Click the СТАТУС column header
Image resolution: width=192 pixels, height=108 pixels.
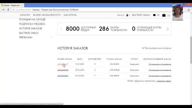pyautogui.click(x=134, y=59)
